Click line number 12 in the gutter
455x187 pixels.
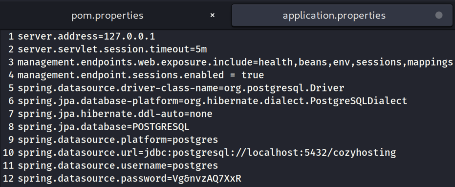pyautogui.click(x=8, y=178)
